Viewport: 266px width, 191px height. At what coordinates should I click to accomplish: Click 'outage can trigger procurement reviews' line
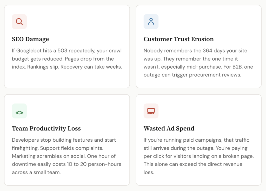192,75
